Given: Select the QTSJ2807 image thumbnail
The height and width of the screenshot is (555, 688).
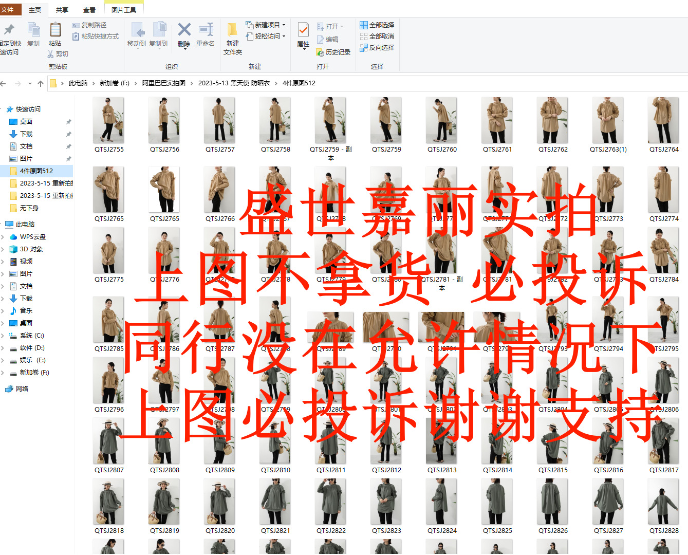Looking at the screenshot, I should (x=109, y=441).
